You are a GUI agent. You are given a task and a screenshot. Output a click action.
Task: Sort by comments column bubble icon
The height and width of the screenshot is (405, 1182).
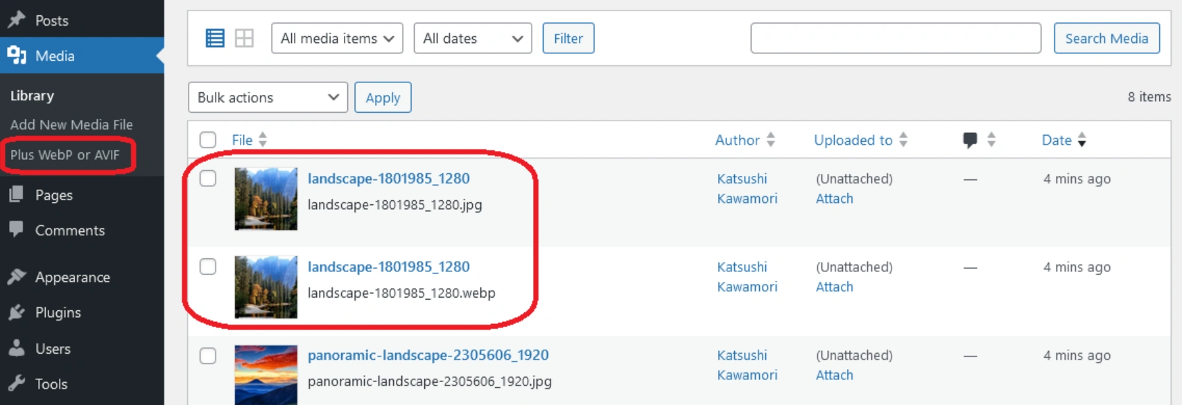click(x=970, y=140)
